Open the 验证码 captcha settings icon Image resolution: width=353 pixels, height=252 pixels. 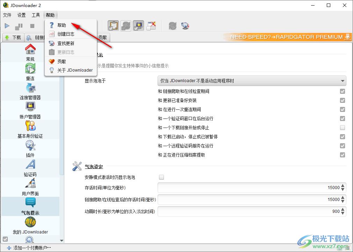tap(30, 164)
